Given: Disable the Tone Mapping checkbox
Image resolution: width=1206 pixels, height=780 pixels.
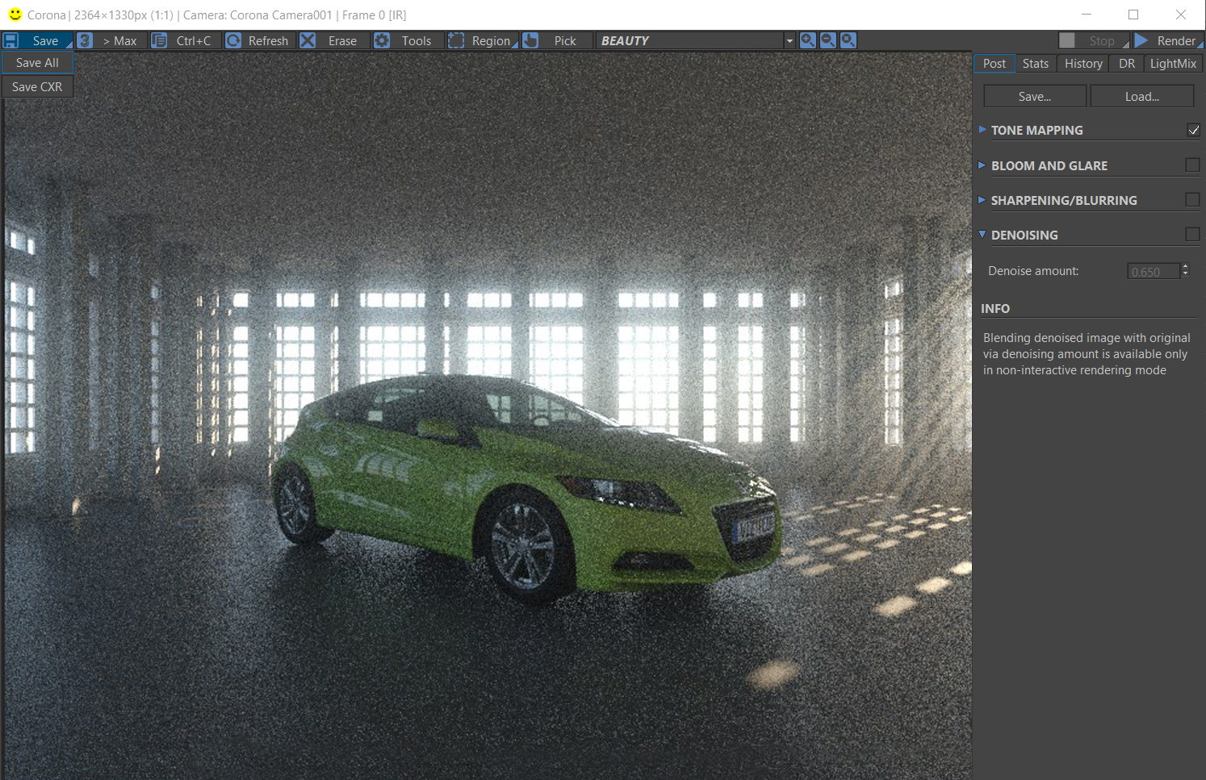Looking at the screenshot, I should pyautogui.click(x=1193, y=130).
